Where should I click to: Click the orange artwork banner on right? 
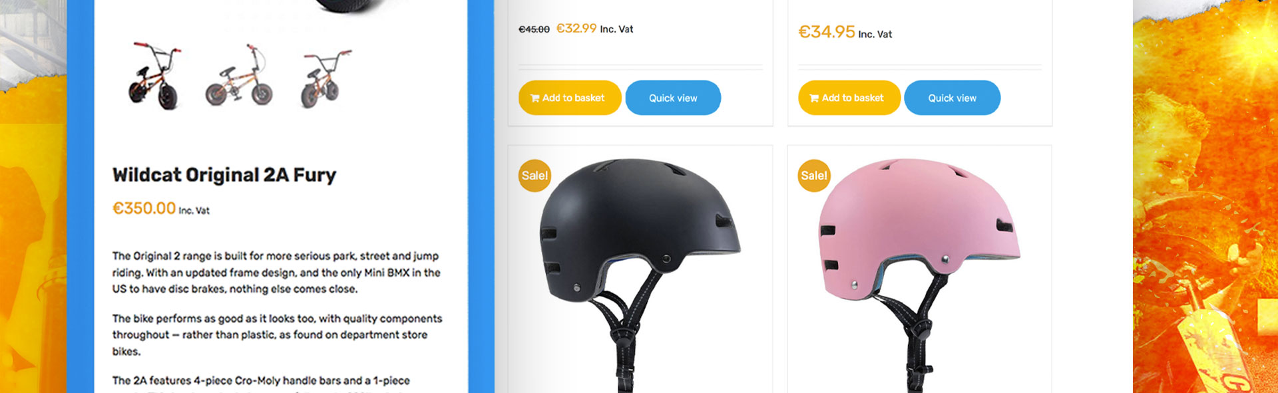[1205, 197]
